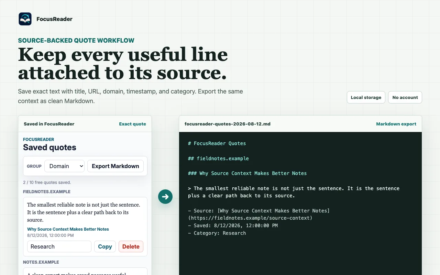Click the '## fieldnotes.example' line in export
The height and width of the screenshot is (275, 440).
218,158
